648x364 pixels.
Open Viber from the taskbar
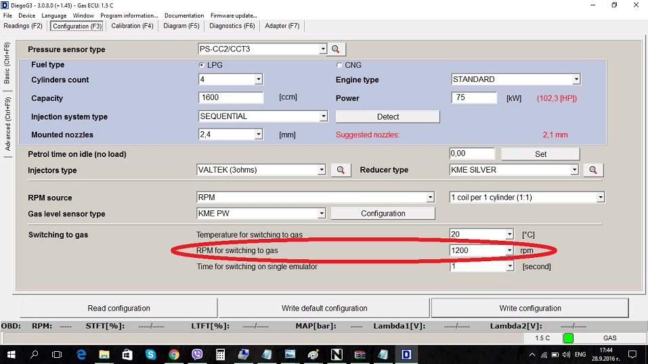[x=197, y=355]
